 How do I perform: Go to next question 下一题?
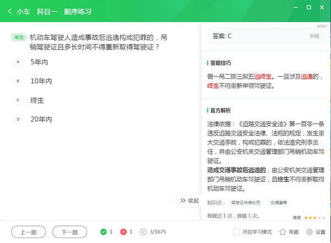[70, 232]
